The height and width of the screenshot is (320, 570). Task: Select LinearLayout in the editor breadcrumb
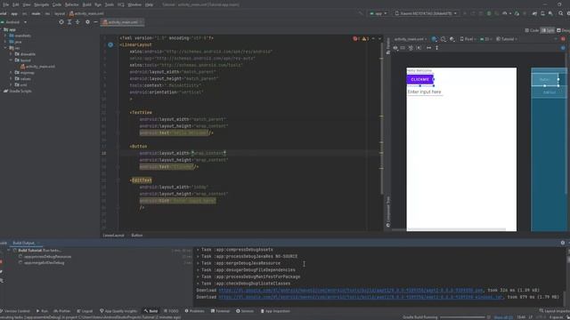pyautogui.click(x=113, y=236)
